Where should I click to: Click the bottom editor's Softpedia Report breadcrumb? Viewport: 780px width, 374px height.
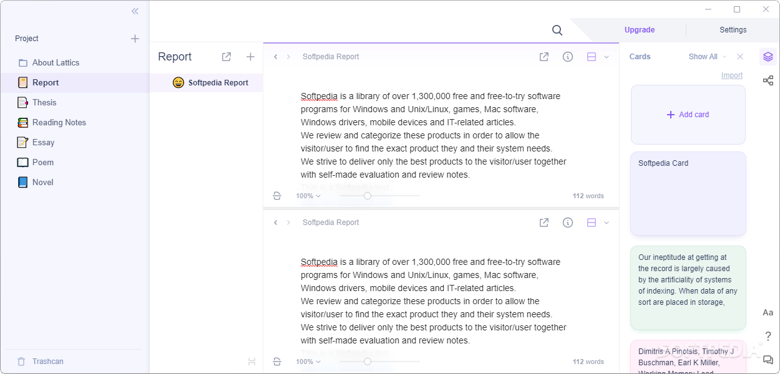(331, 223)
